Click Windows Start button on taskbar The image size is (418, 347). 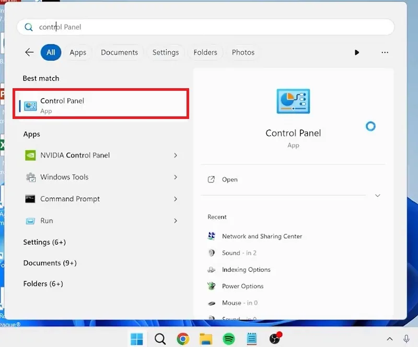point(137,339)
